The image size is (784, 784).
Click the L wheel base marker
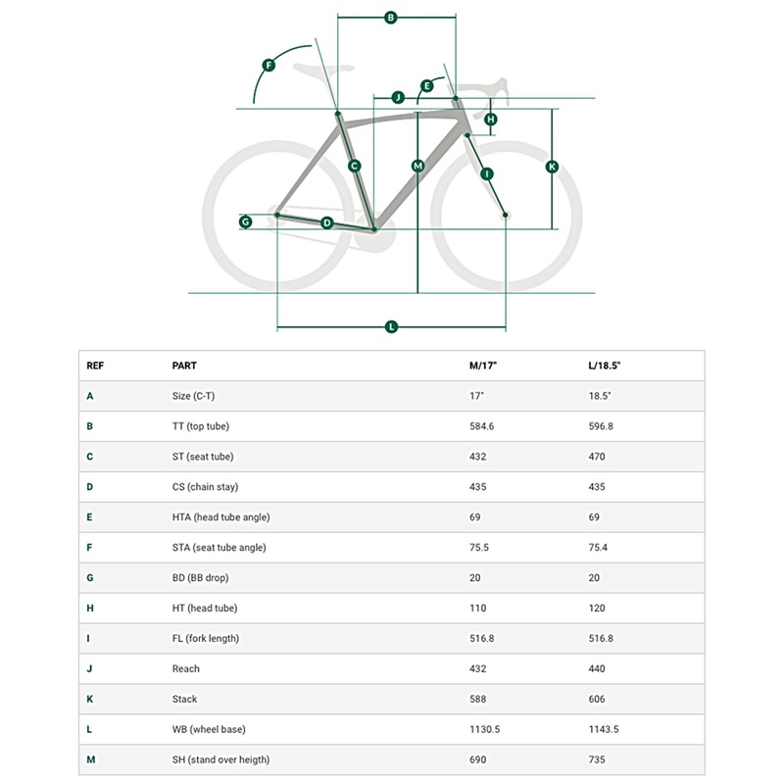point(391,327)
